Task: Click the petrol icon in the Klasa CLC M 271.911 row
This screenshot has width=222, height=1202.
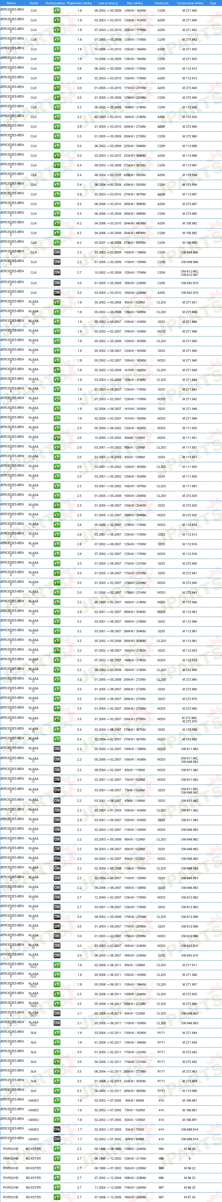Action: (x=57, y=965)
